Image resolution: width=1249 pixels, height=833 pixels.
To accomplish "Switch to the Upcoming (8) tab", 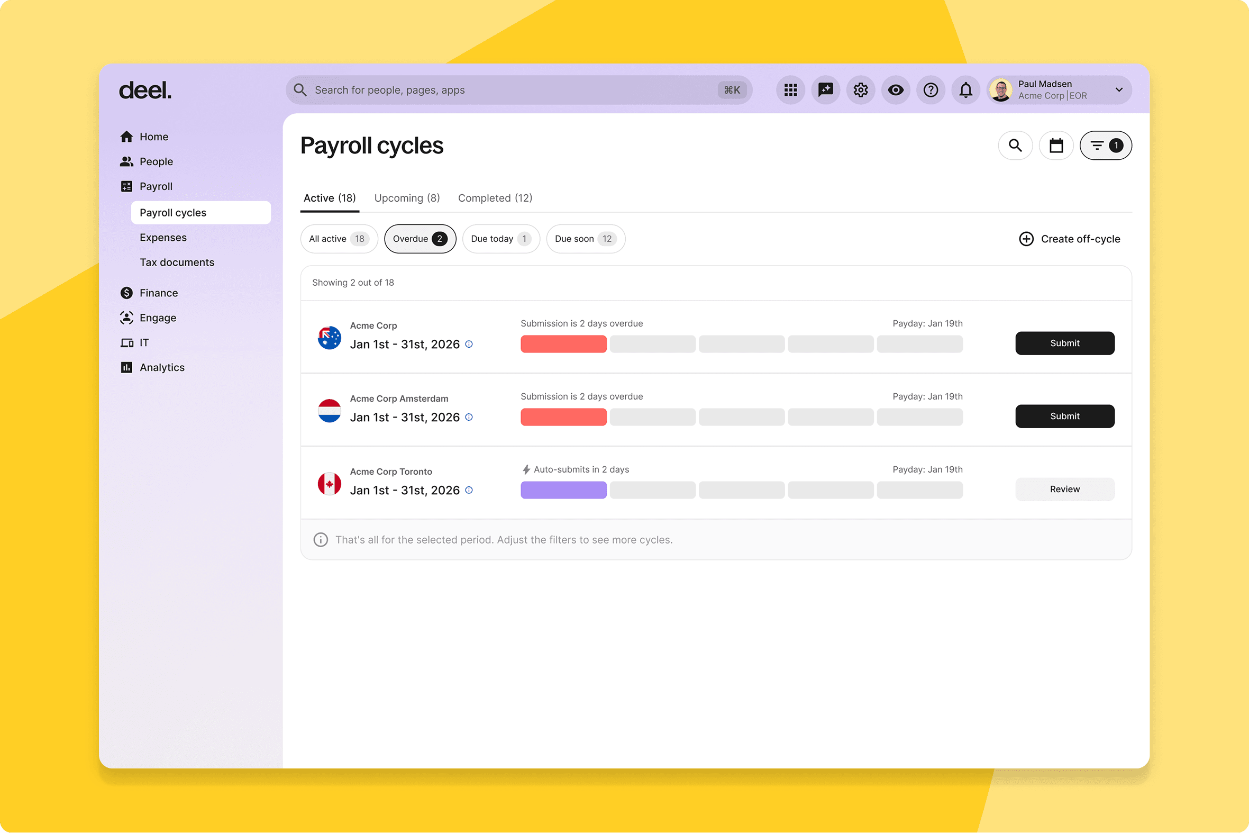I will (x=407, y=198).
